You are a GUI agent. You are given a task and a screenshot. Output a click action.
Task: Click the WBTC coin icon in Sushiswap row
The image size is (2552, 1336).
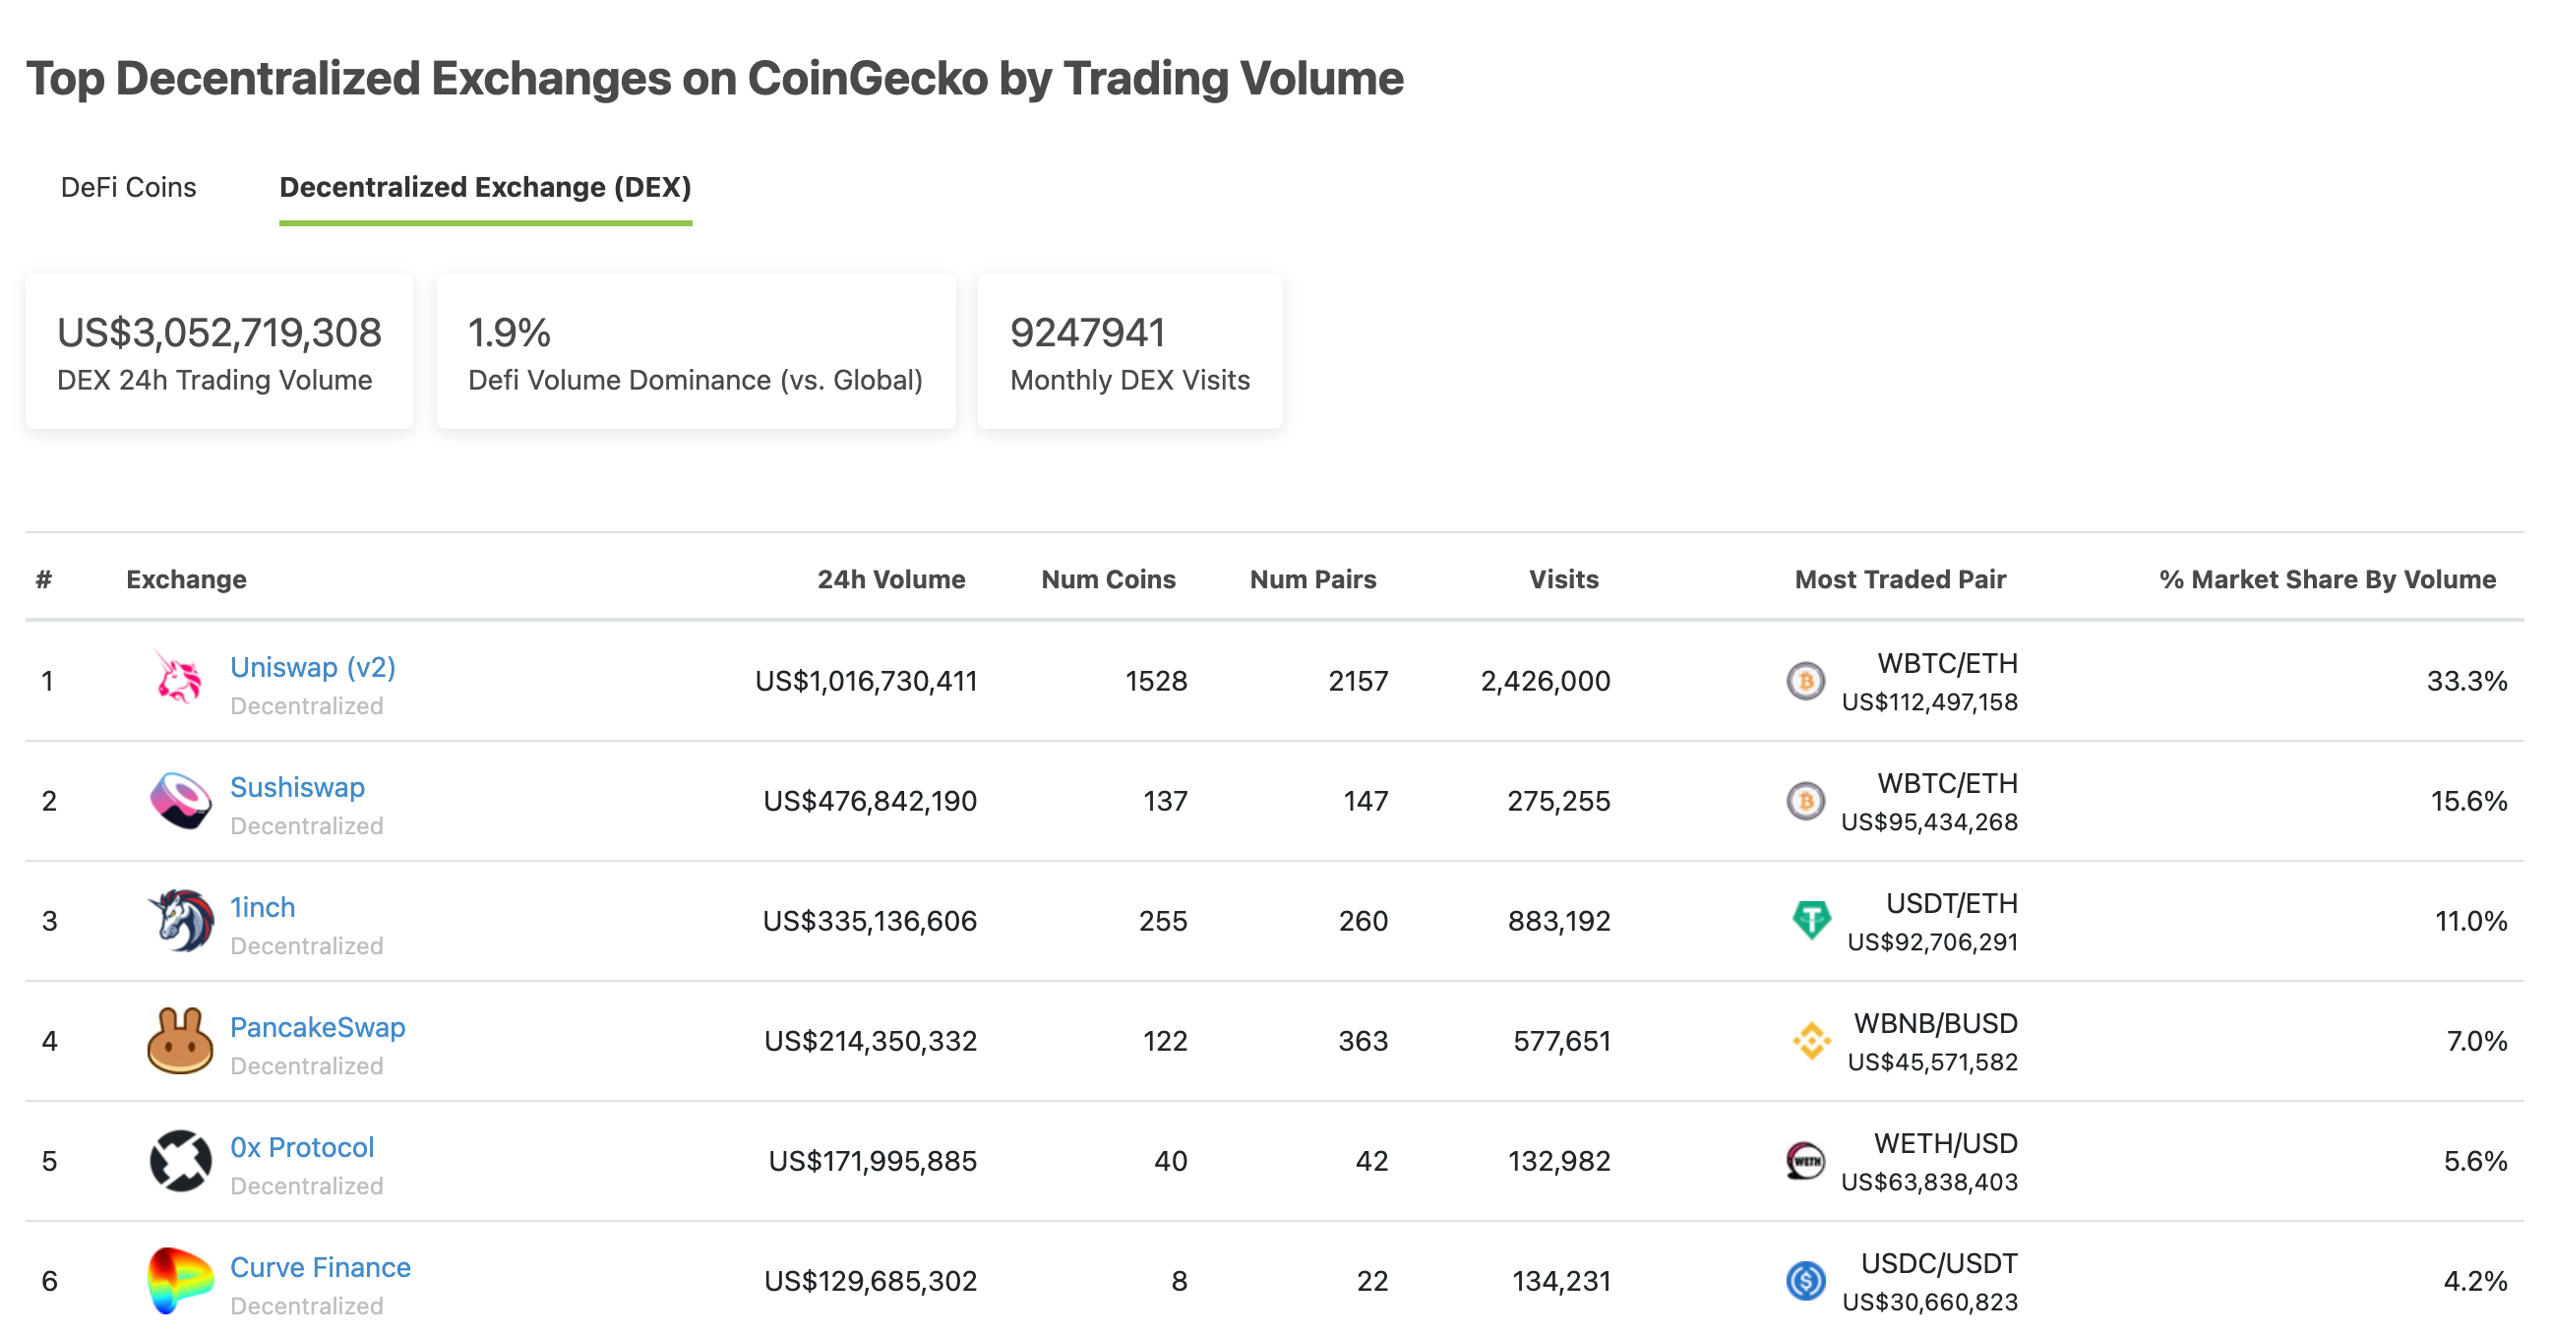click(x=1805, y=800)
